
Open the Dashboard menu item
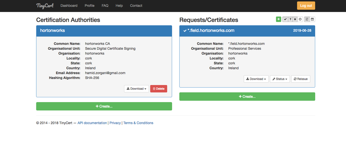(x=69, y=6)
